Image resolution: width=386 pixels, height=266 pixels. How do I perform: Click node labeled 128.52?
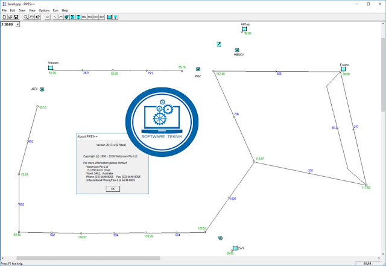coord(205,232)
